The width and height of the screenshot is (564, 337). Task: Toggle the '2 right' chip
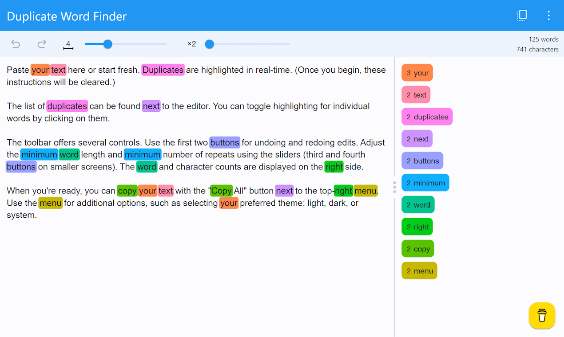point(417,227)
